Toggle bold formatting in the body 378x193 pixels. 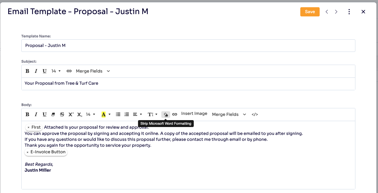(27, 114)
